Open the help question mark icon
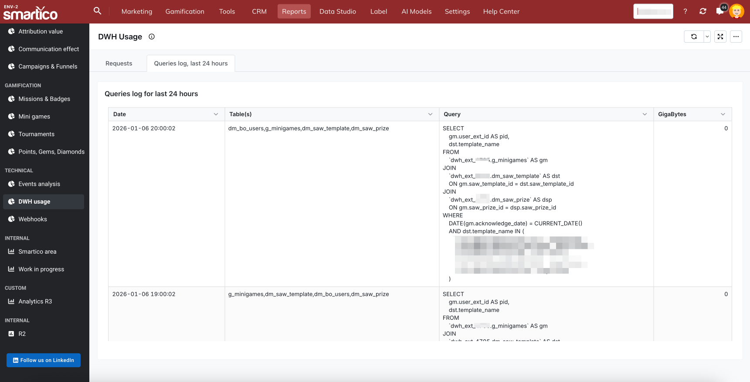Screen dimensions: 750x382 point(685,11)
